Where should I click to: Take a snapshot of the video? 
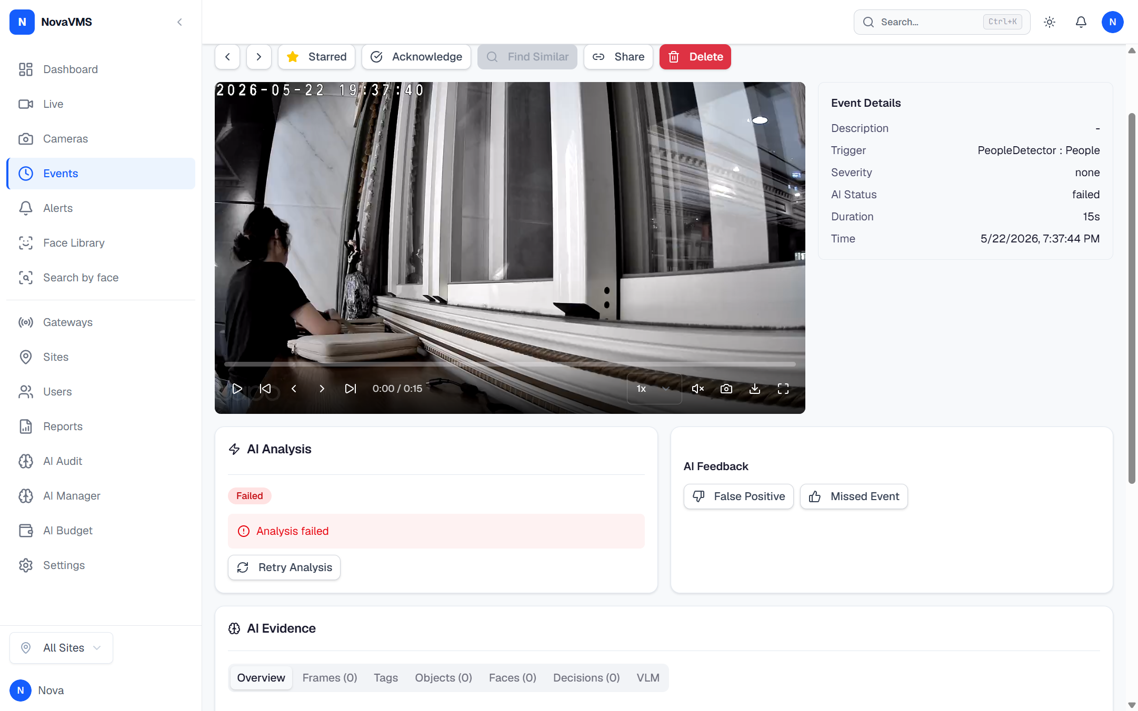726,389
